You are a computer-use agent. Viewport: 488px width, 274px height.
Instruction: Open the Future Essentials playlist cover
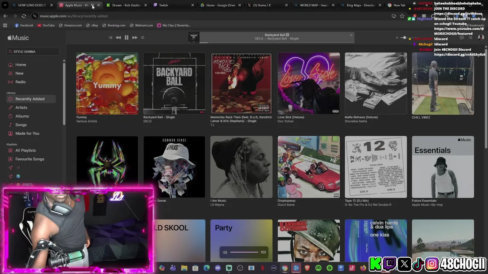click(443, 167)
